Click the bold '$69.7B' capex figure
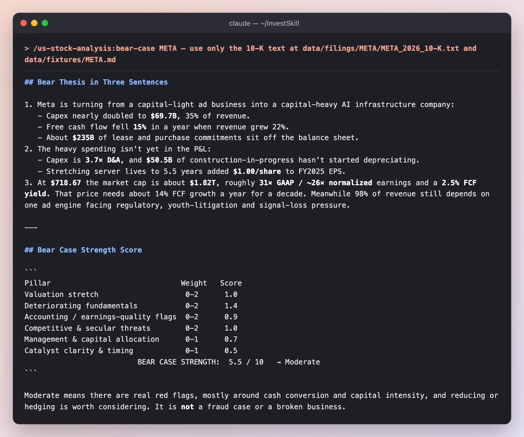The width and height of the screenshot is (524, 437). tap(163, 116)
